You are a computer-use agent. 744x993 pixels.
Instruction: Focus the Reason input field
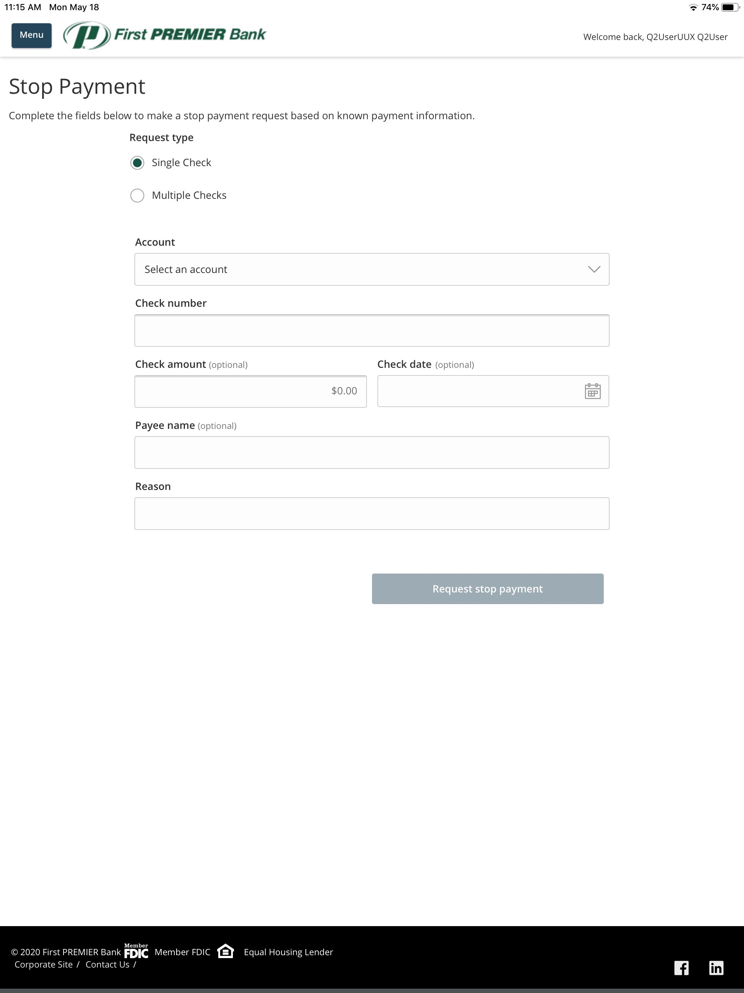coord(372,514)
